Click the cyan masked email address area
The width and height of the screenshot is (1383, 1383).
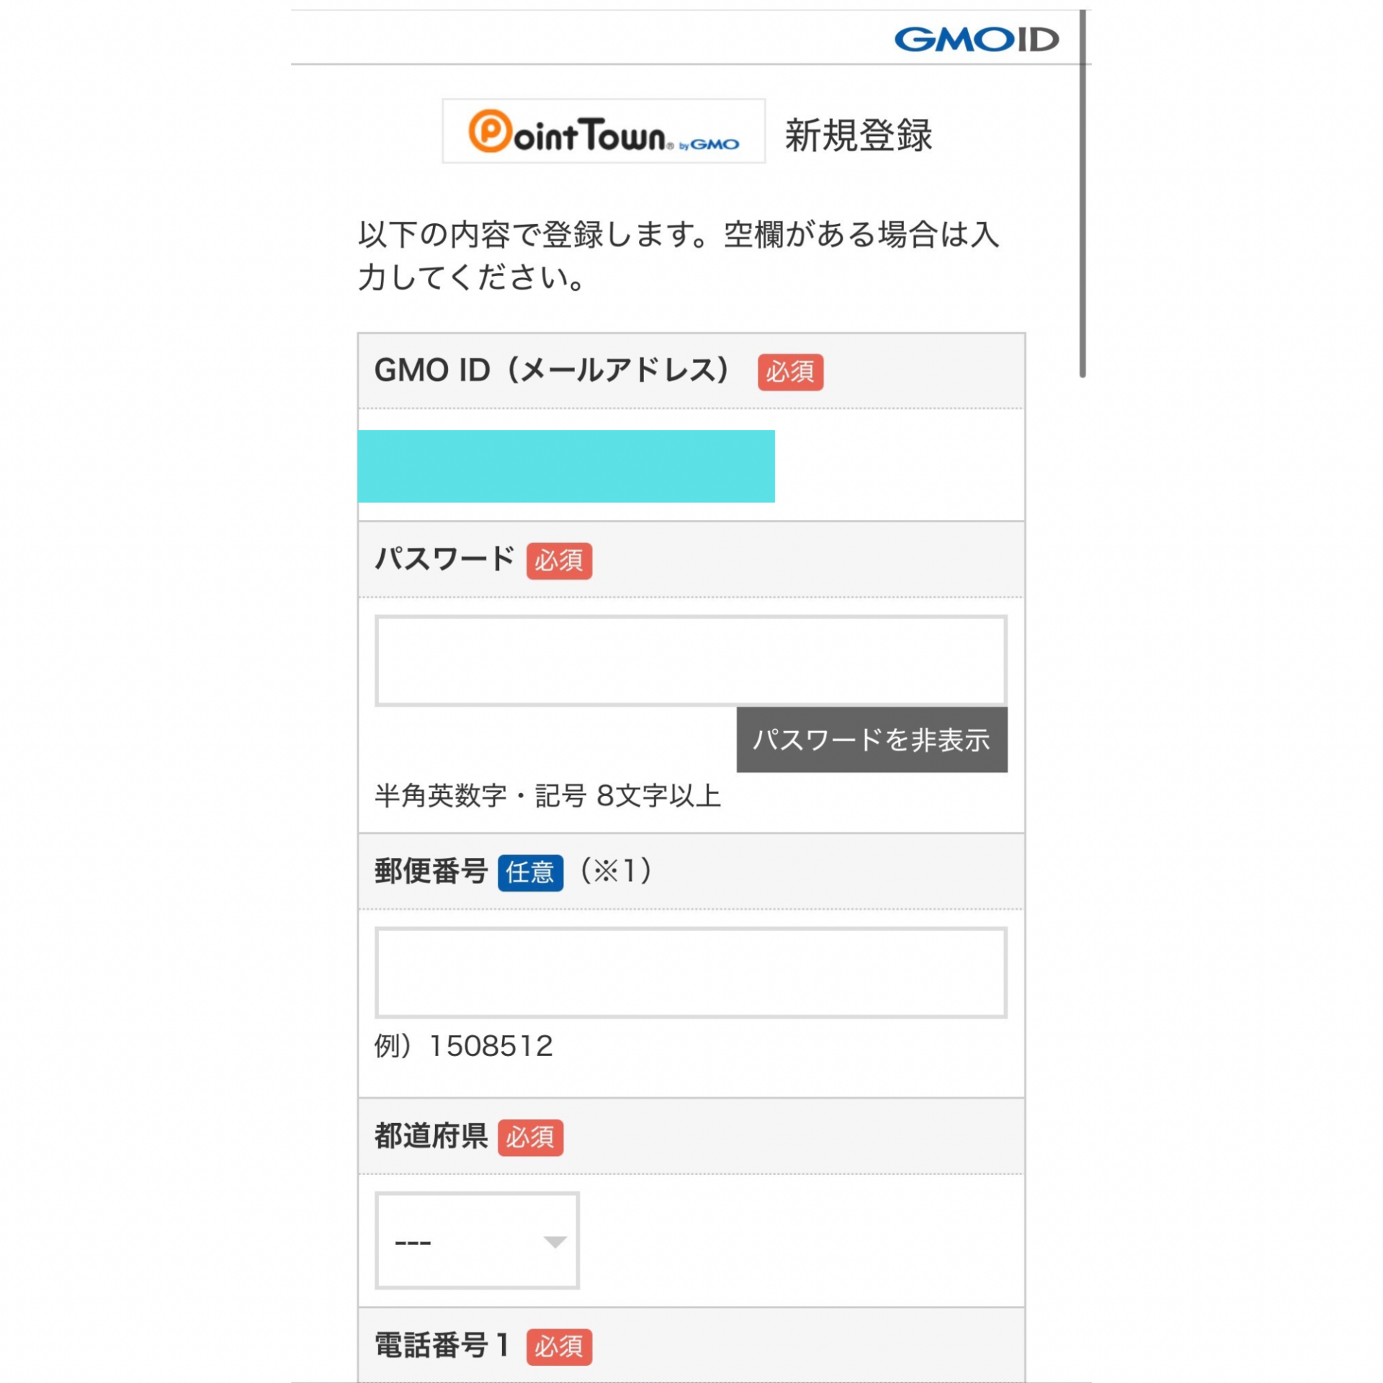[565, 466]
